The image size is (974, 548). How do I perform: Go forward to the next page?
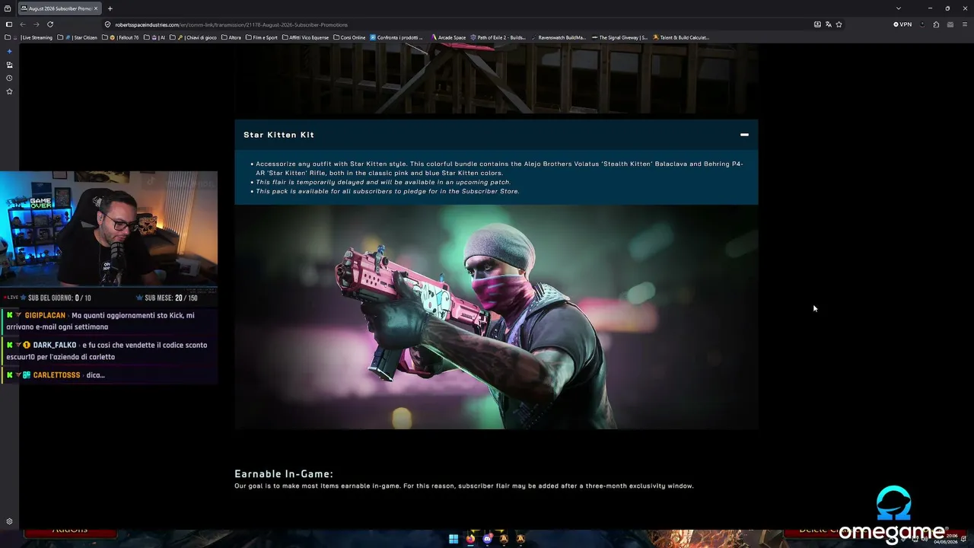coord(36,24)
